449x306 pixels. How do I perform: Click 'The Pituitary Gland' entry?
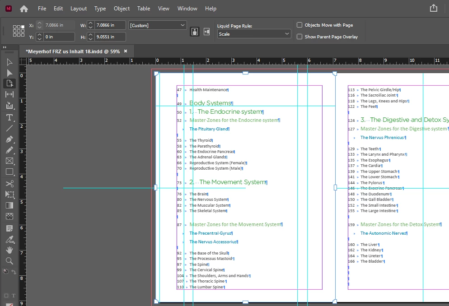click(x=209, y=129)
